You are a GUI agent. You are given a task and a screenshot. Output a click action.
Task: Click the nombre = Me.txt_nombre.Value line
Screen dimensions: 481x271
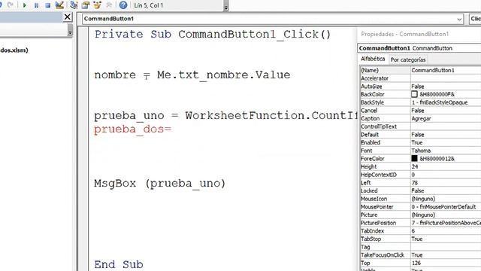coord(192,75)
